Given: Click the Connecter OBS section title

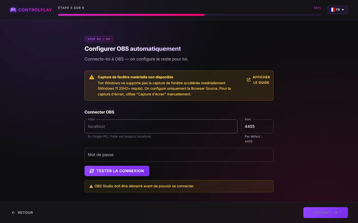Looking at the screenshot, I should 99,112.
